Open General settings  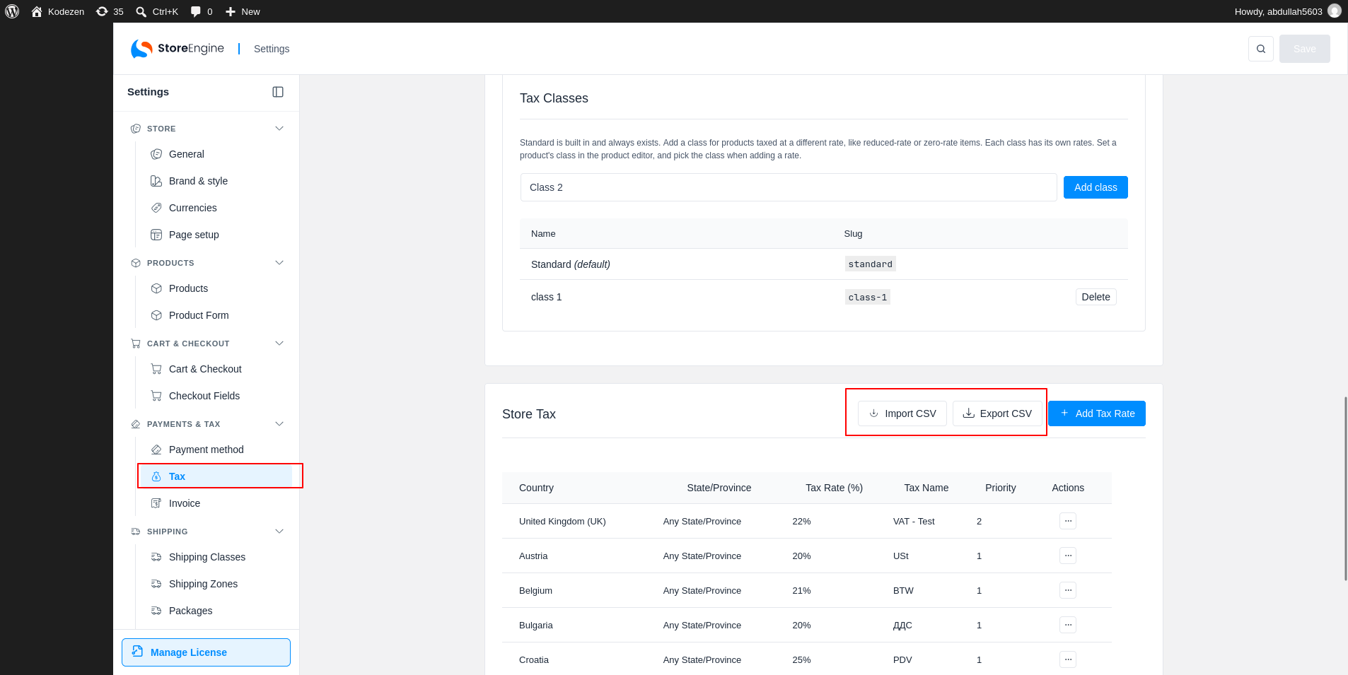tap(216, 154)
